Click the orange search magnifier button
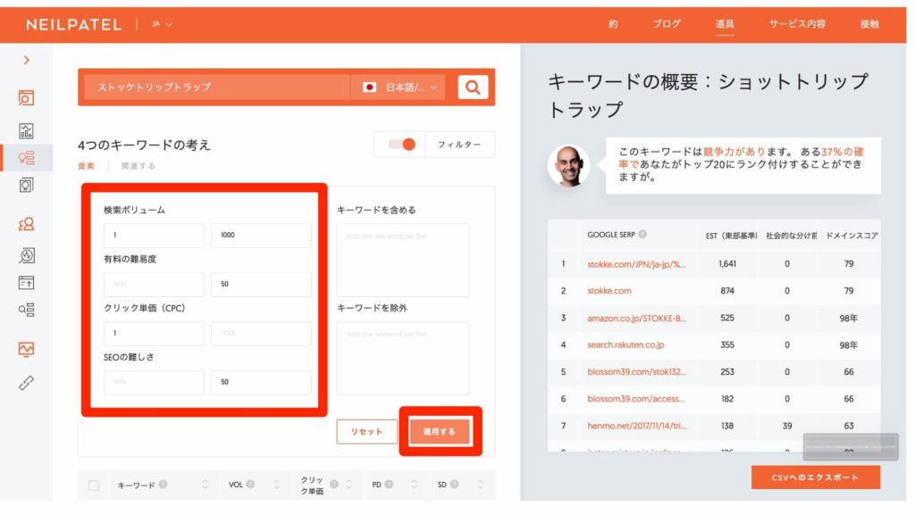 [473, 87]
